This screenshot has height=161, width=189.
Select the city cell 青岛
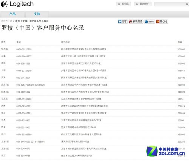pyautogui.click(x=3, y=113)
